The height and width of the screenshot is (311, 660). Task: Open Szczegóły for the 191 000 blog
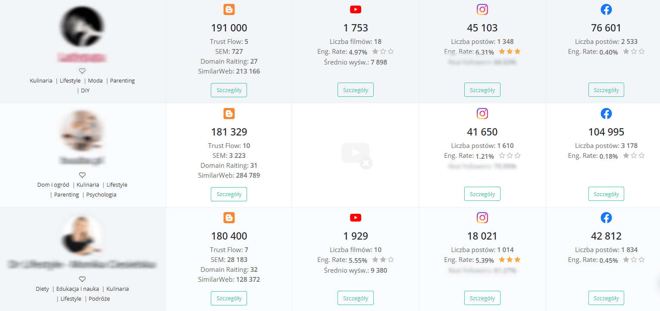click(x=229, y=90)
